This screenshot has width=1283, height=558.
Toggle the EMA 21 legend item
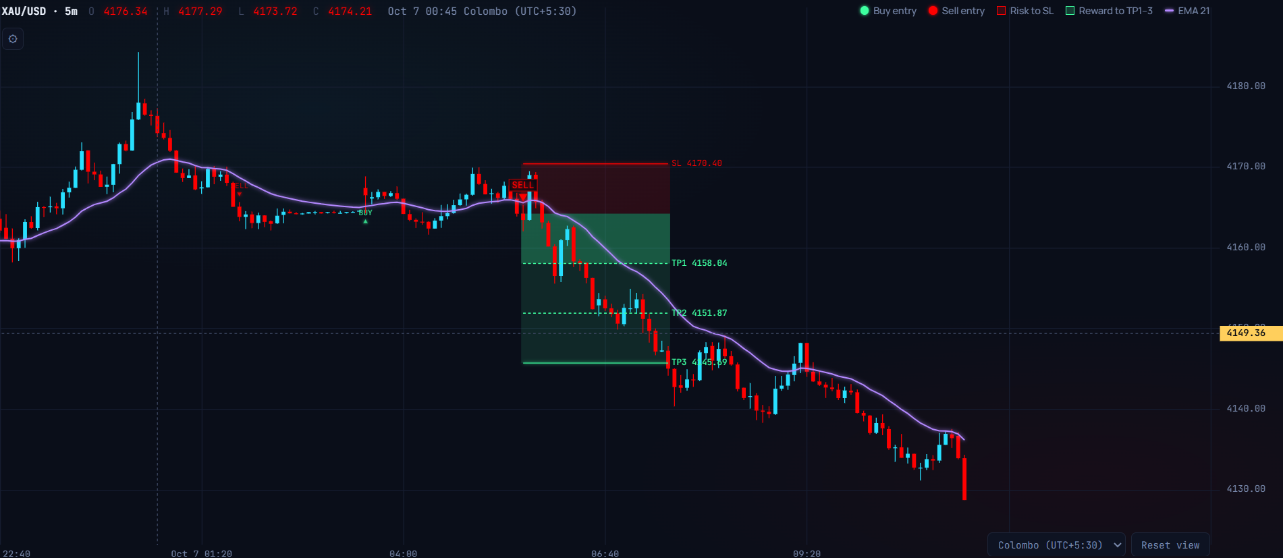click(x=1187, y=11)
